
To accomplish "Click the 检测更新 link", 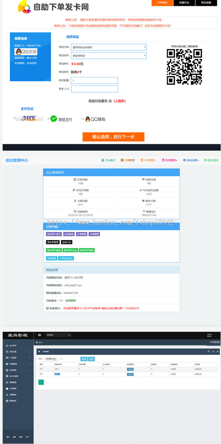I will (x=71, y=300).
